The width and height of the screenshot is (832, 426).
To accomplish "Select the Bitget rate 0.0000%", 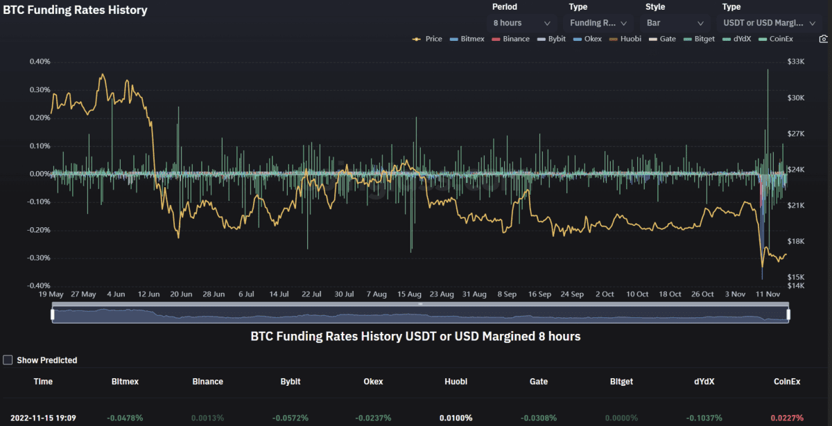I will [x=621, y=418].
